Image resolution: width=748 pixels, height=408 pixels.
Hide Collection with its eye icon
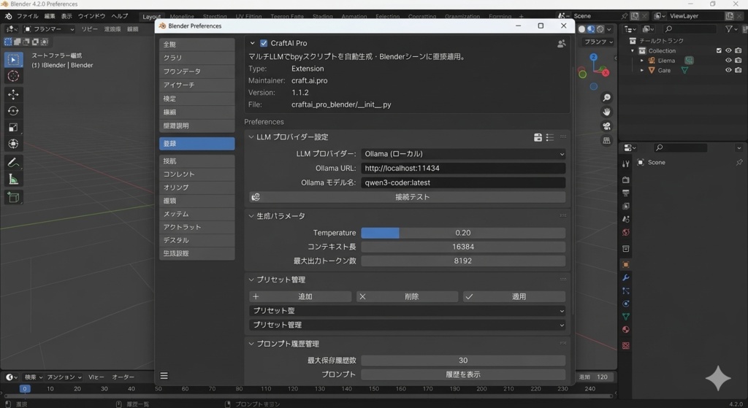(x=728, y=50)
